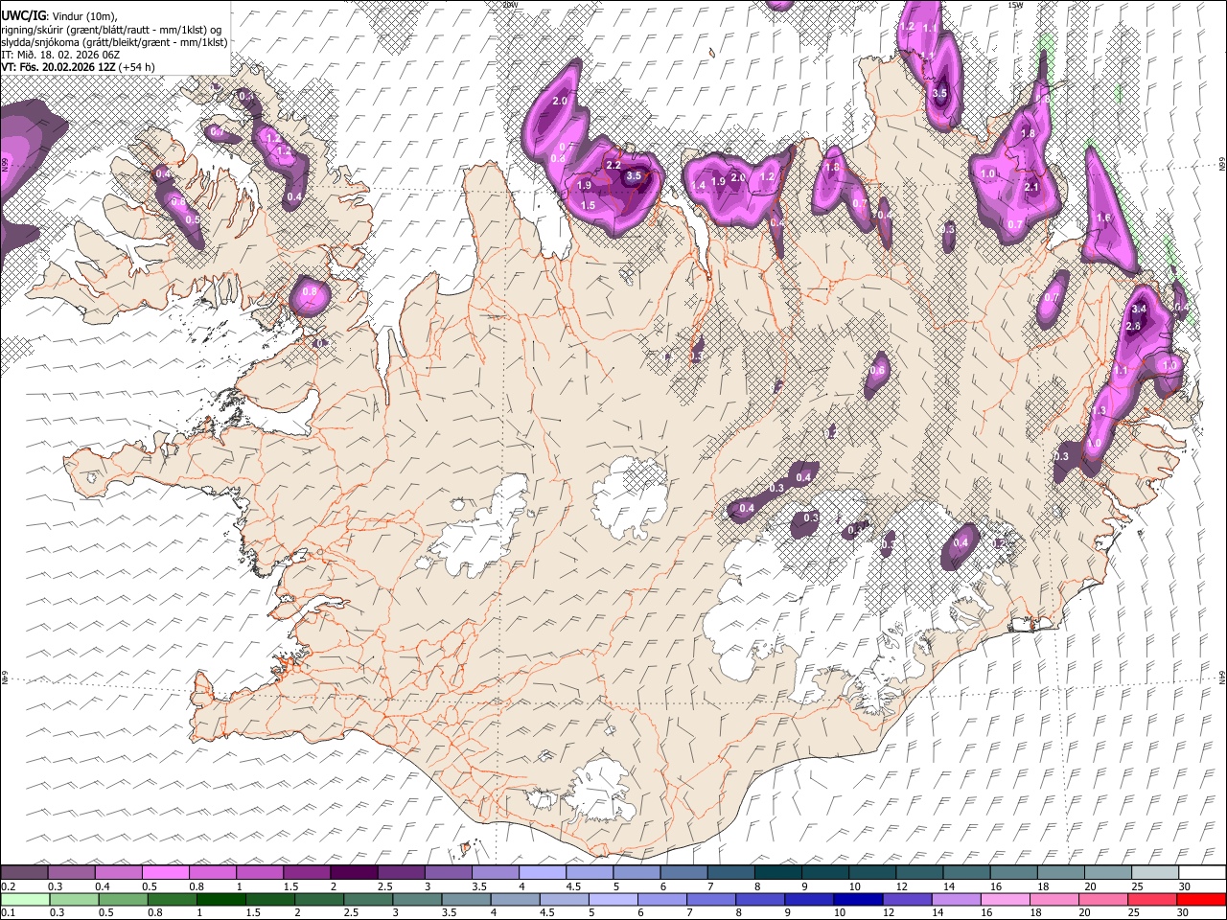Select the bright red swatch after 30 on lower scale
Viewport: 1227px width, 920px height.
1201,899
